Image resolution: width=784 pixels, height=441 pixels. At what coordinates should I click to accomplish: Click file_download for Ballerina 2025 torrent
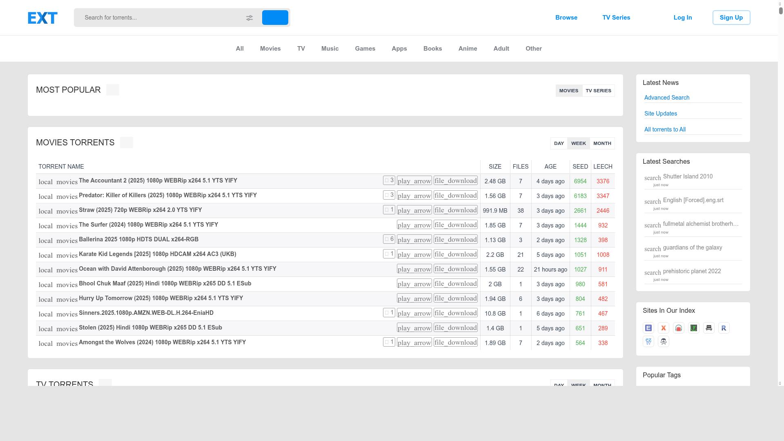455,240
